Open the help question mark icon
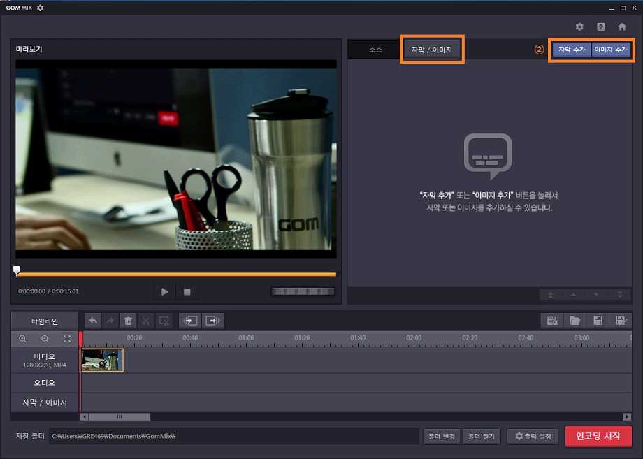Screen dimensions: 643x459 coord(600,27)
